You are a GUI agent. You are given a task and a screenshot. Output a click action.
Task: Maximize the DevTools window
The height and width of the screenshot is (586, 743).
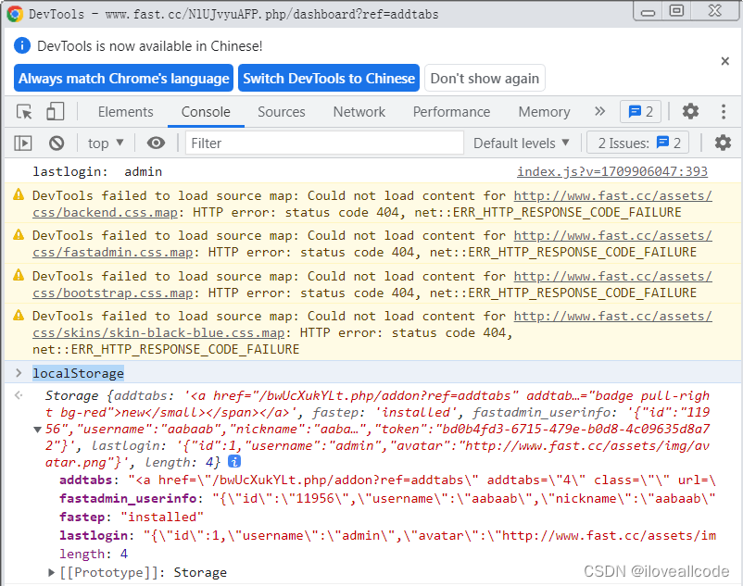pos(676,11)
